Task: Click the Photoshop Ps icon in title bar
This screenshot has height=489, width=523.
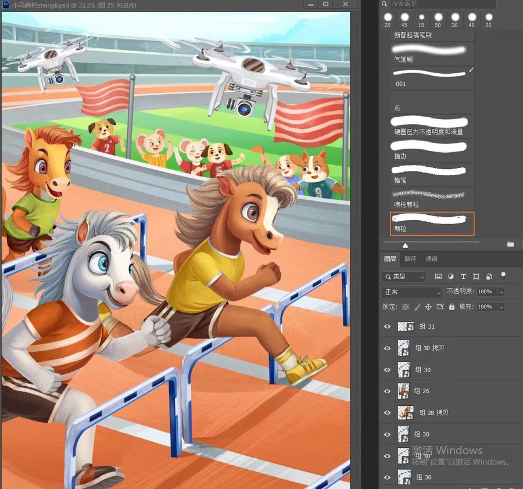Action: [x=5, y=5]
